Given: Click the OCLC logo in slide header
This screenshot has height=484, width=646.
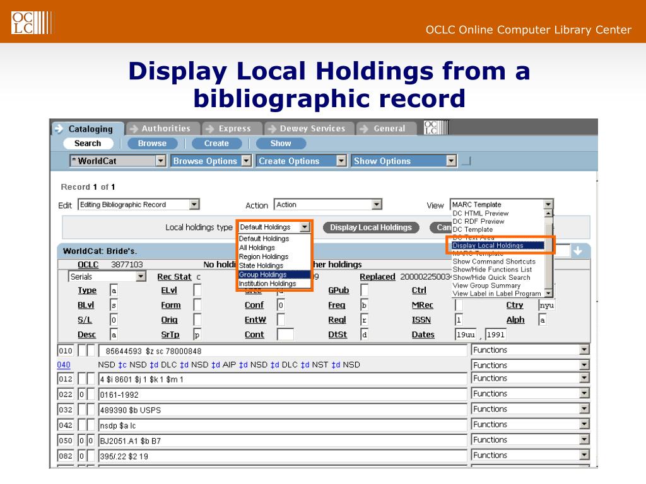Looking at the screenshot, I should (32, 22).
